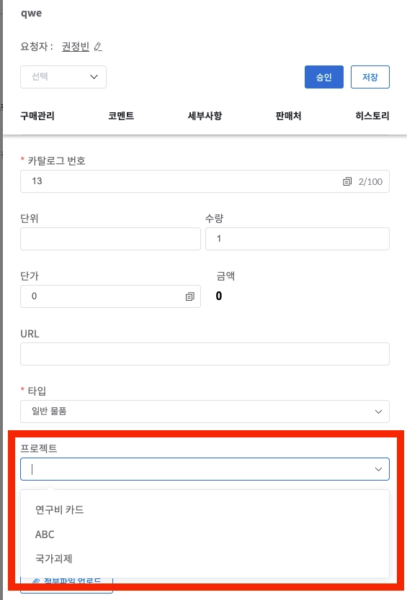Open the 코멘트 tab

coord(121,116)
